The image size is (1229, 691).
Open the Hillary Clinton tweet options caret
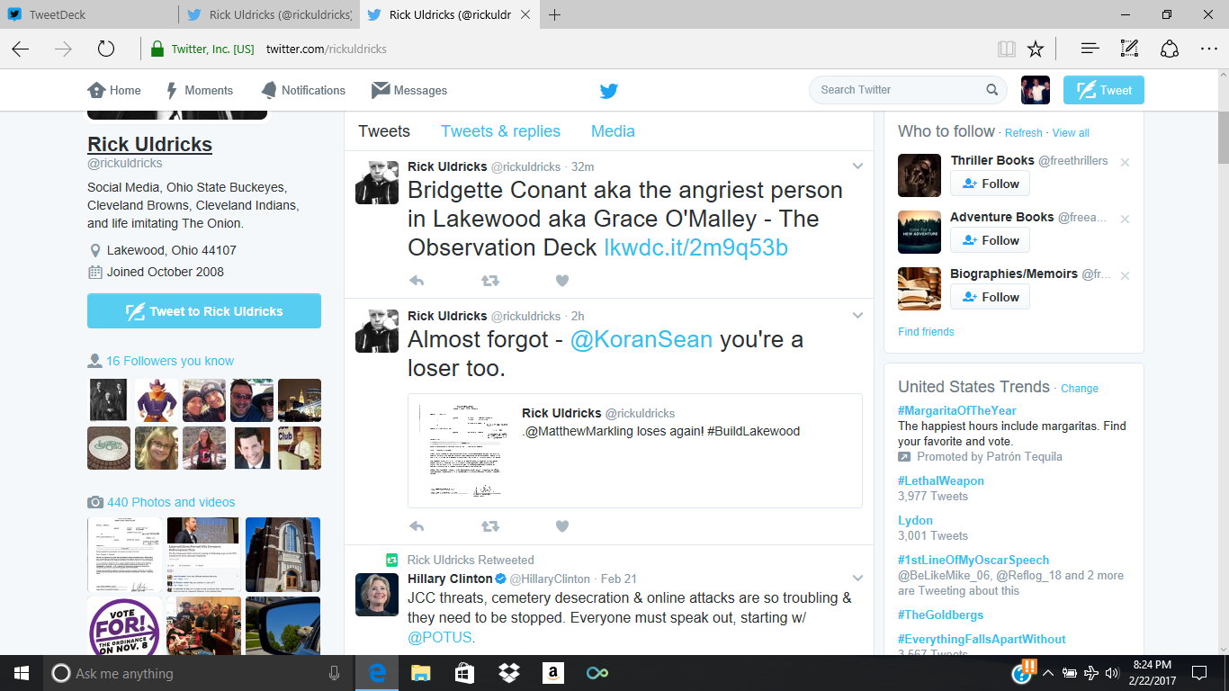(857, 577)
